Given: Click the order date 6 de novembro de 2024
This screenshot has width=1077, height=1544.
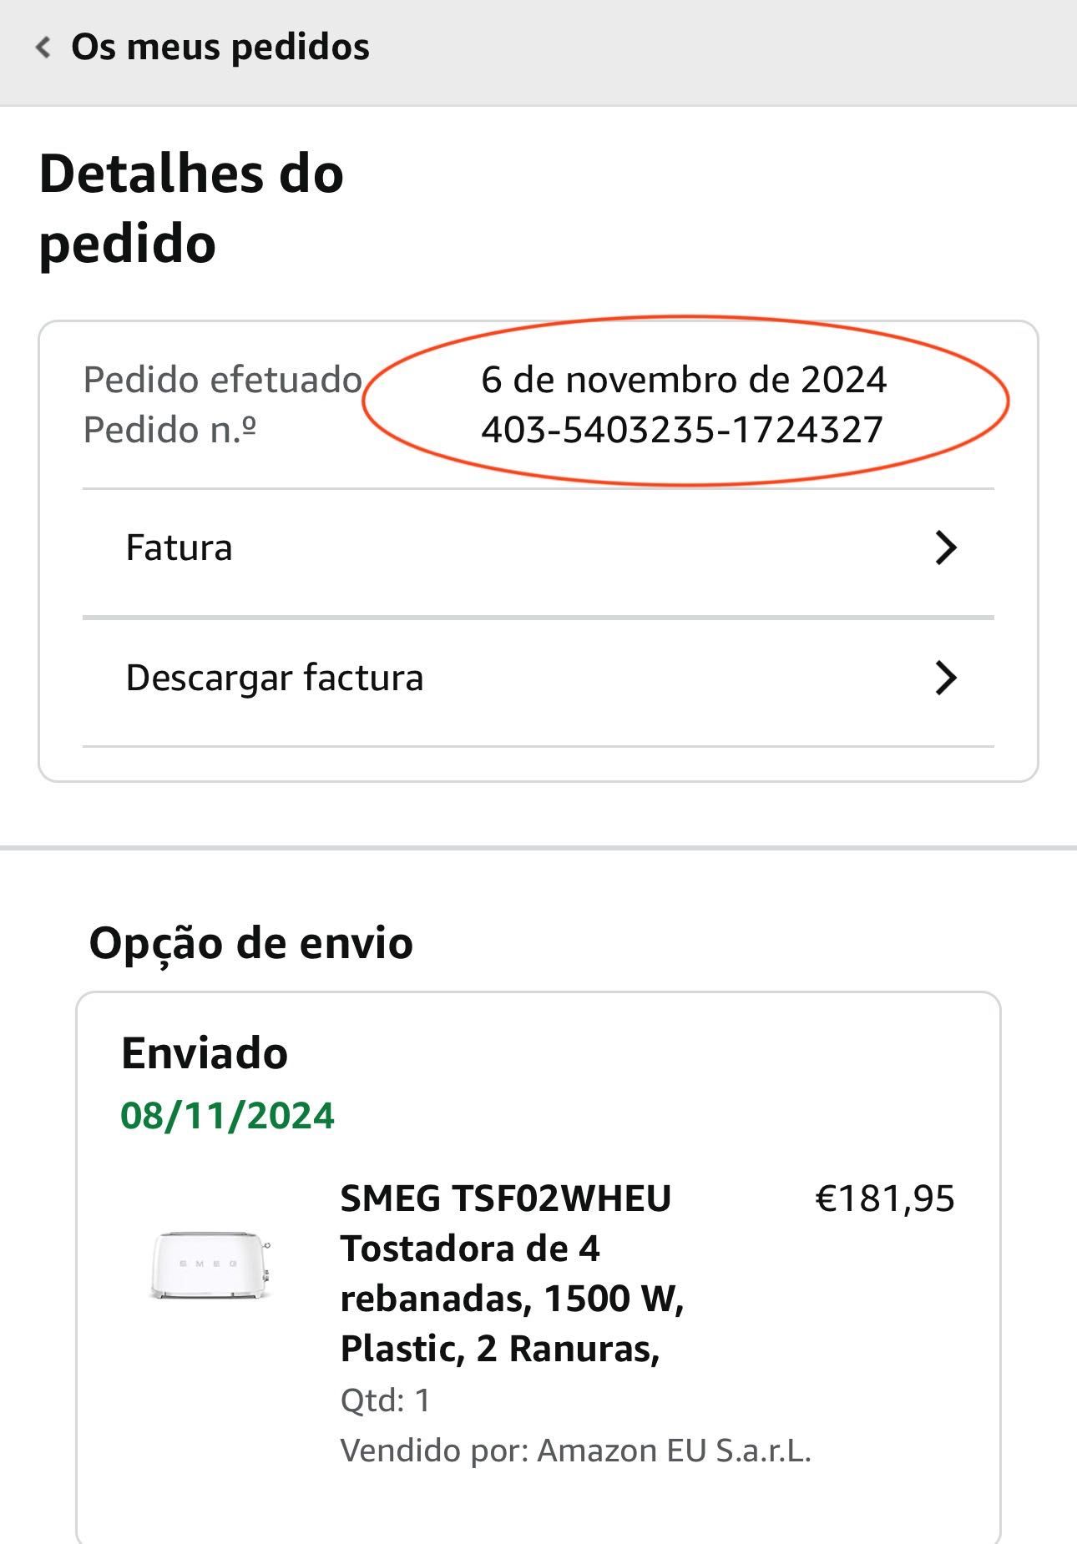Looking at the screenshot, I should [684, 381].
